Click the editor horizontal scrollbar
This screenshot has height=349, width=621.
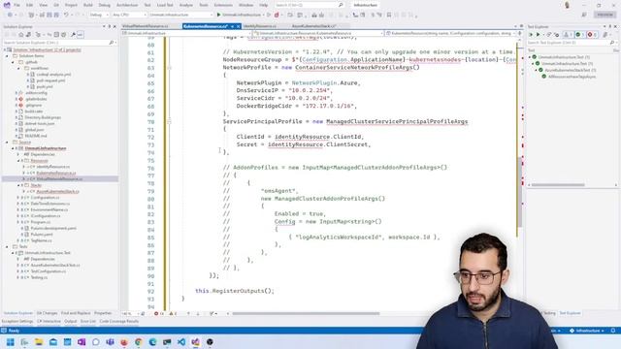pos(306,314)
